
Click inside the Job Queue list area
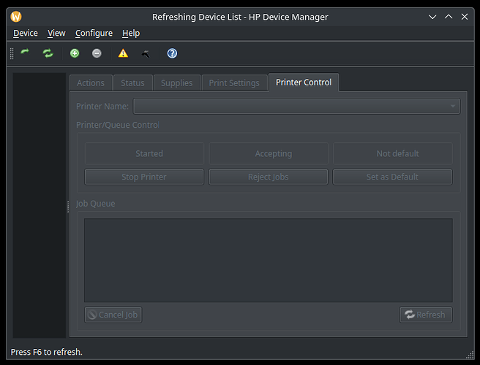click(269, 260)
